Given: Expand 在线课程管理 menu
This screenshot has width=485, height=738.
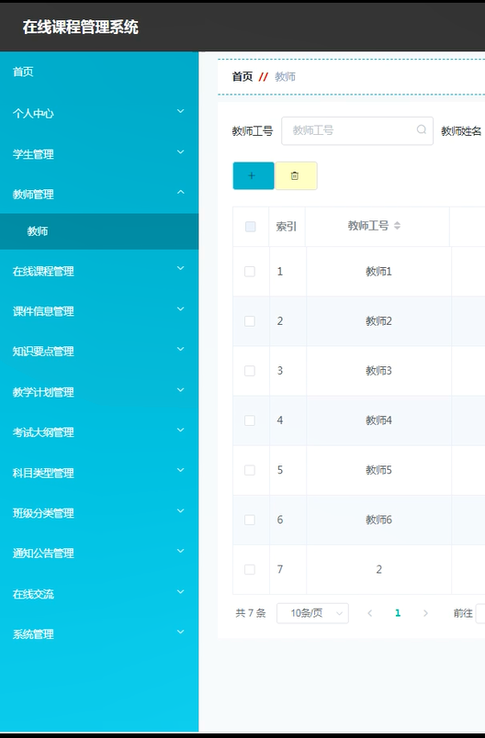Looking at the screenshot, I should tap(99, 271).
